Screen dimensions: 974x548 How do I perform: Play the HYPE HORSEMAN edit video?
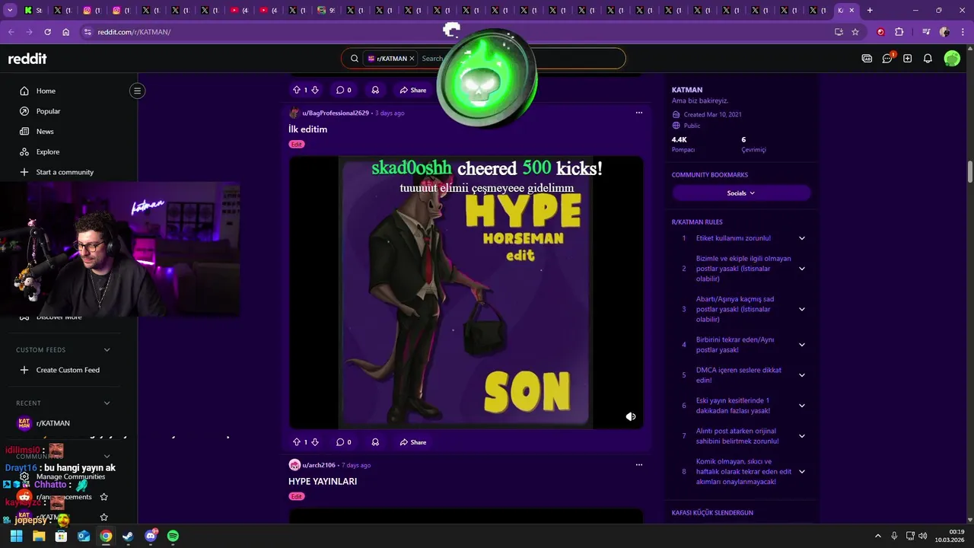pyautogui.click(x=466, y=292)
